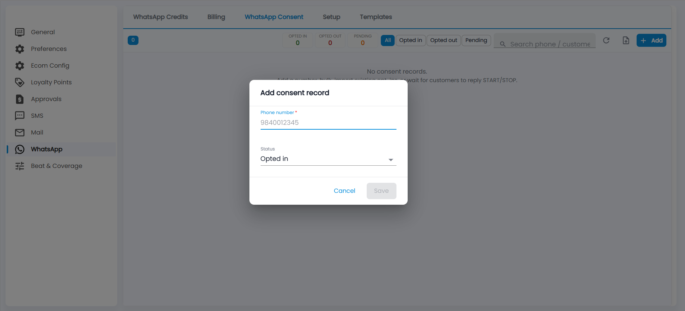The image size is (685, 311).
Task: Click the PENDING count card
Action: point(363,40)
